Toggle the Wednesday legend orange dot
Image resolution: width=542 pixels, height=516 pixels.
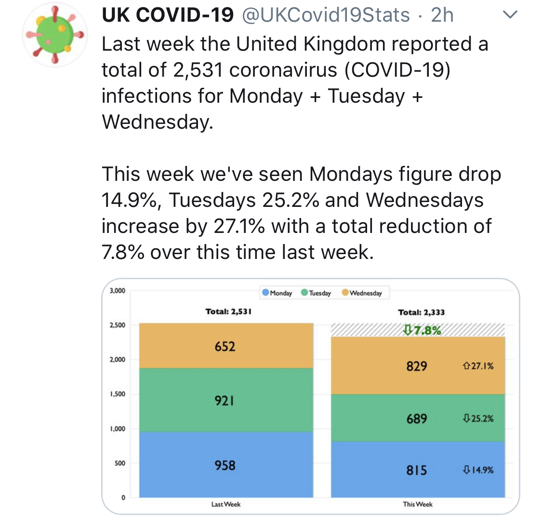(x=345, y=293)
